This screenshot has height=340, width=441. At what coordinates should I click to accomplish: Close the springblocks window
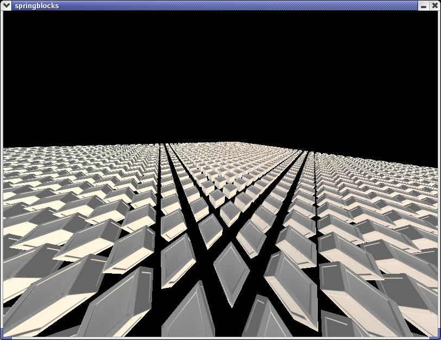434,5
